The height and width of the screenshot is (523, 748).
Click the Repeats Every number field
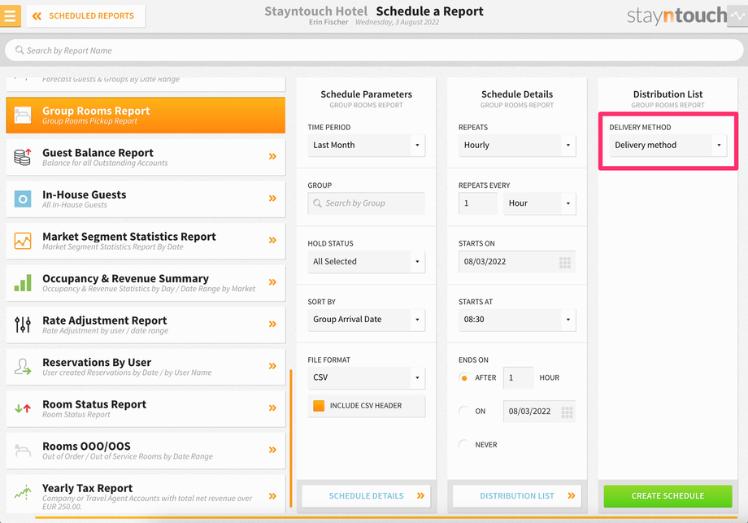[478, 203]
